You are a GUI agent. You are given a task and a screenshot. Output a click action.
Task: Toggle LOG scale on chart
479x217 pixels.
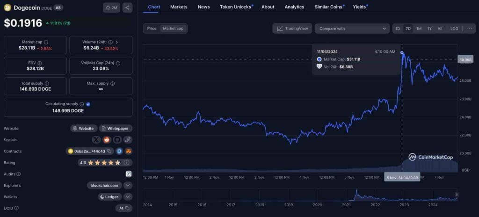click(x=454, y=29)
